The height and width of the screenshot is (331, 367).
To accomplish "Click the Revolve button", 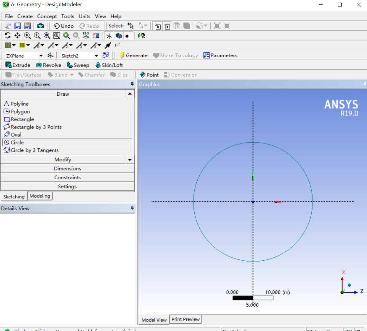I will [x=49, y=65].
